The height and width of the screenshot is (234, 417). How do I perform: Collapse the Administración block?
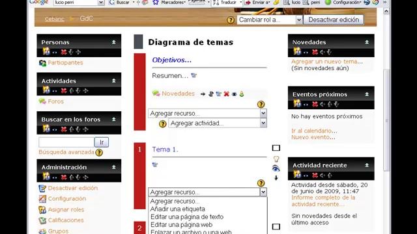[113, 167]
